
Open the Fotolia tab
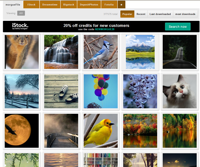[x=109, y=4]
